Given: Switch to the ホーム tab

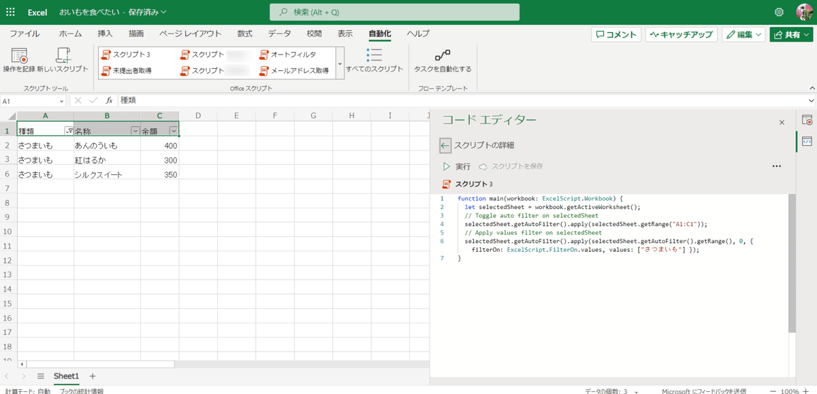Looking at the screenshot, I should 70,33.
